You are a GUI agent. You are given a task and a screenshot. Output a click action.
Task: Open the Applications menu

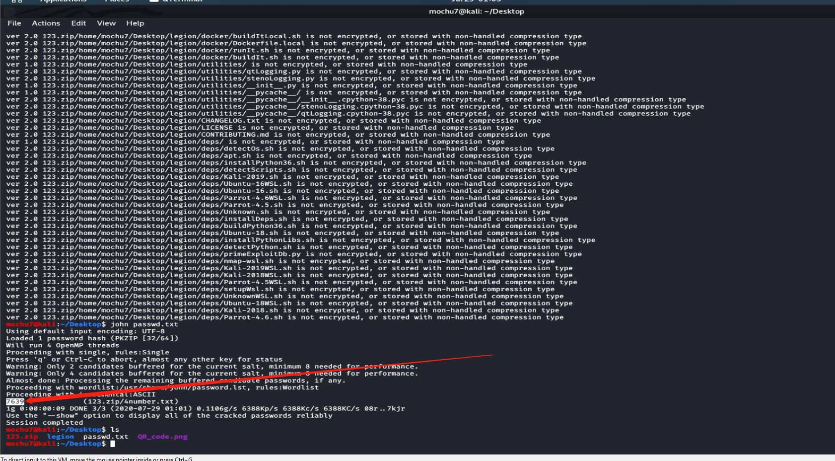click(x=63, y=1)
